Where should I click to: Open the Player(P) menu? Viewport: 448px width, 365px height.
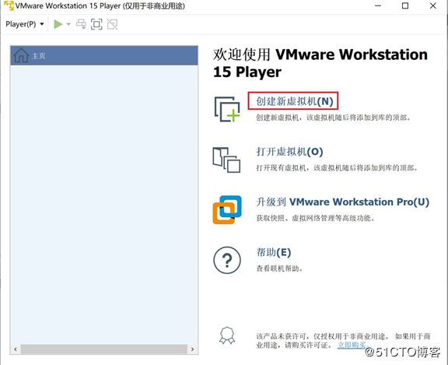pos(25,24)
